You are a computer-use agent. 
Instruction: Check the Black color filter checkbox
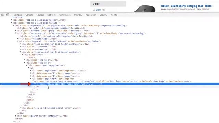[x=94, y=10]
